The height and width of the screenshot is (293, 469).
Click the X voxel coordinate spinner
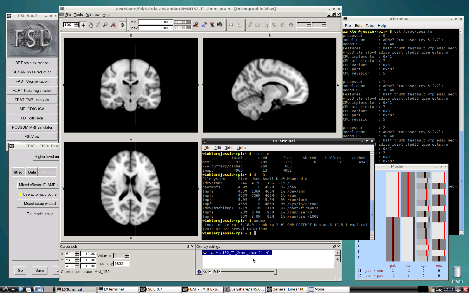click(77, 254)
